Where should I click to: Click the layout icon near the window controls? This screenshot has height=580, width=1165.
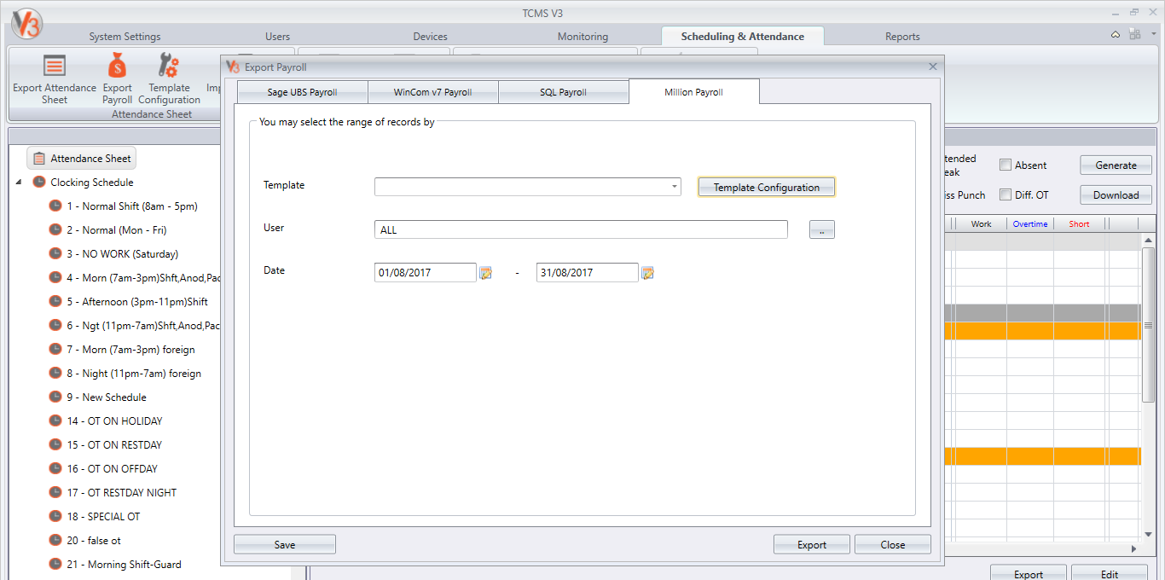(1134, 34)
